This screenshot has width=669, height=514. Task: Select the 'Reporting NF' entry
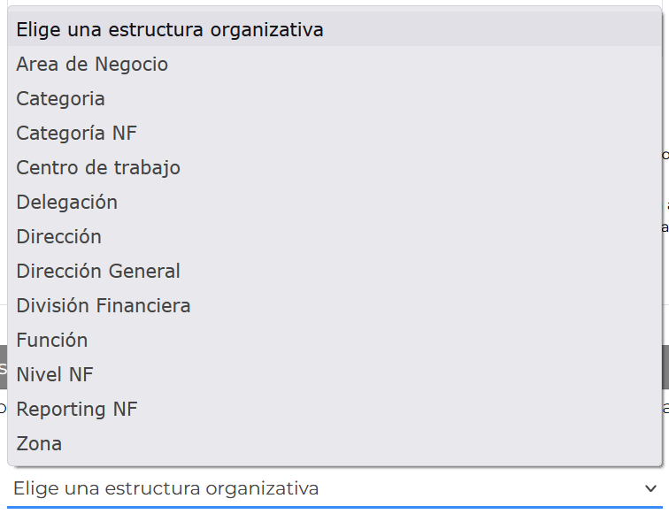[334, 409]
